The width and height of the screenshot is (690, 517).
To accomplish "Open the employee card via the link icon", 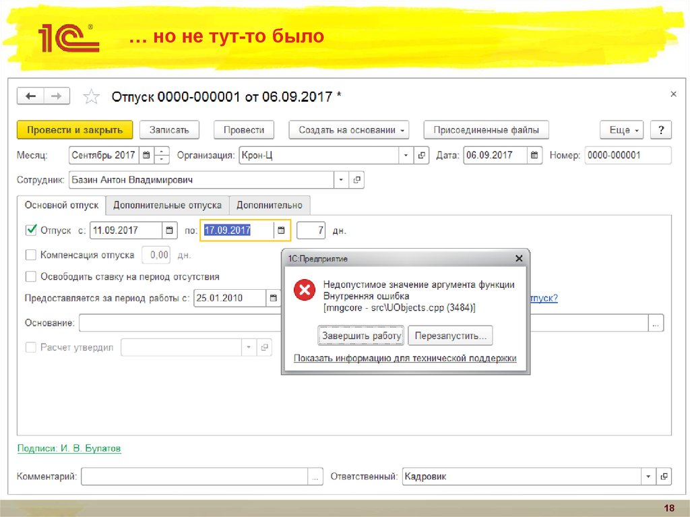I will tap(357, 179).
